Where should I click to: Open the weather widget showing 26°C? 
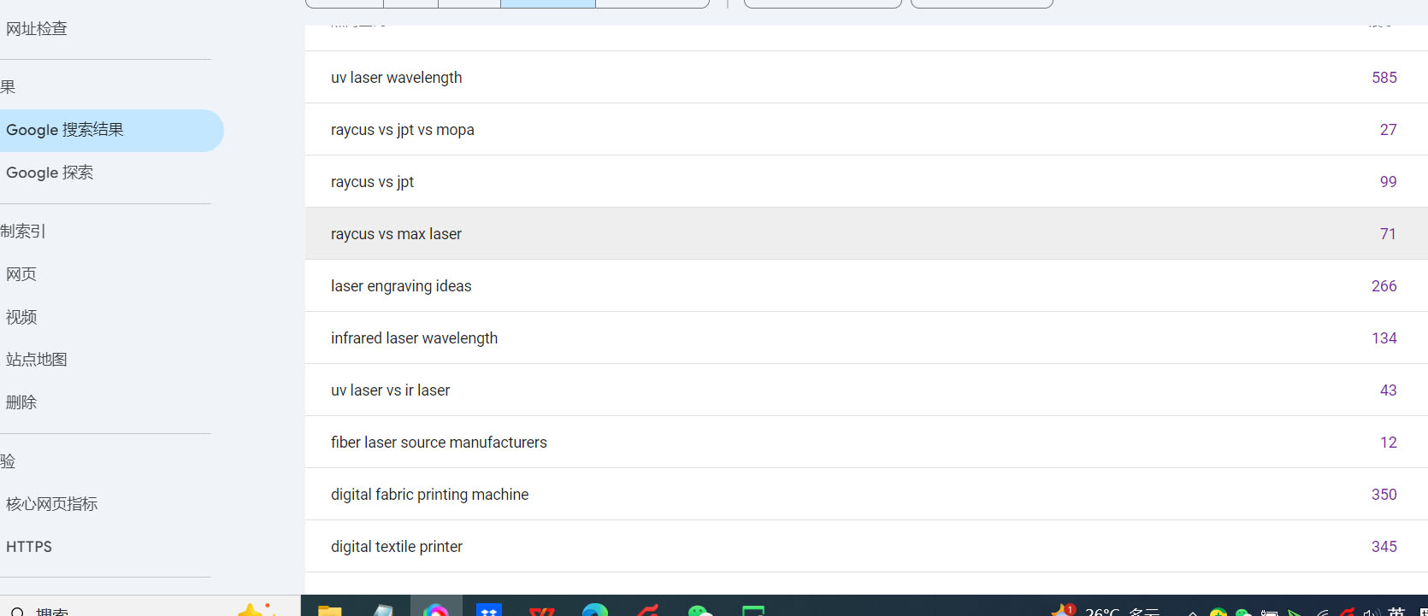click(x=1106, y=610)
